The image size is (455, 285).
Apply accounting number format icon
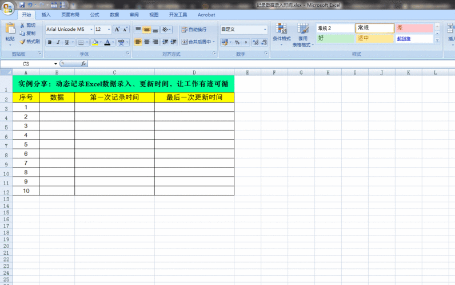pyautogui.click(x=225, y=42)
